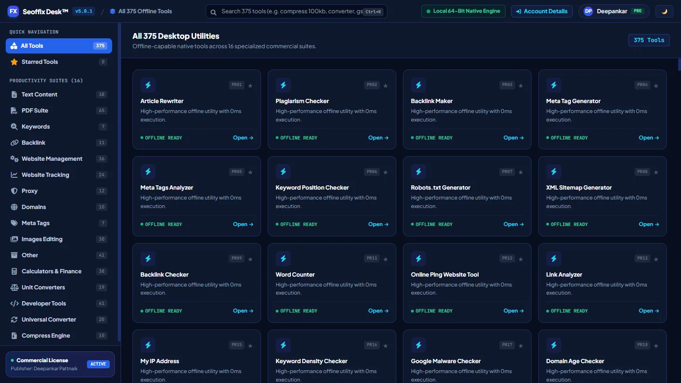Click the Proxy shield icon
Screen dimensions: 681x383
coord(14,191)
